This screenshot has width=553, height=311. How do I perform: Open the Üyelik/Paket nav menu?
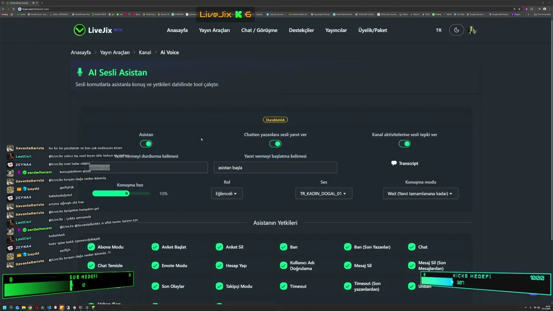(x=372, y=30)
